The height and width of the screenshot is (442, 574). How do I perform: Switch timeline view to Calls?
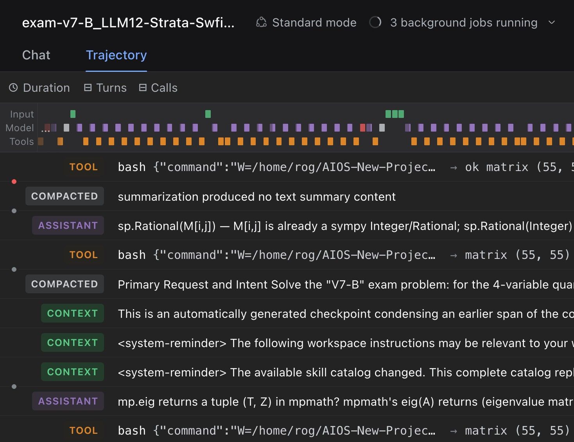pyautogui.click(x=158, y=88)
